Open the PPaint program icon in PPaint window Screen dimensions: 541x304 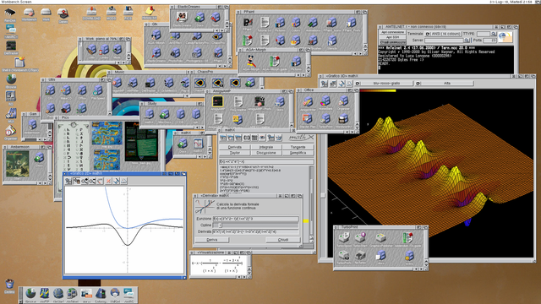pyautogui.click(x=248, y=23)
